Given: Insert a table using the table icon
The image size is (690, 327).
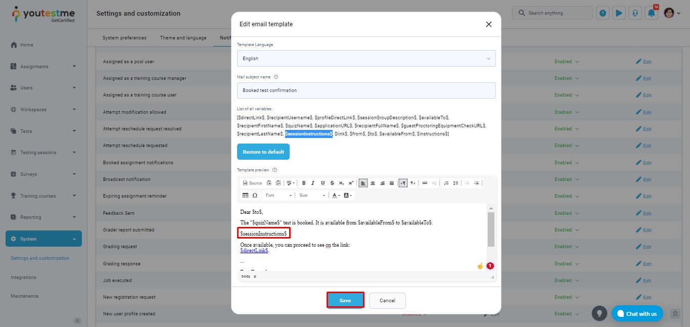Looking at the screenshot, I should click(246, 195).
